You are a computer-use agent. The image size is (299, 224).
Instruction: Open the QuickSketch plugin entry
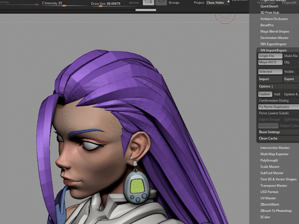click(x=269, y=6)
